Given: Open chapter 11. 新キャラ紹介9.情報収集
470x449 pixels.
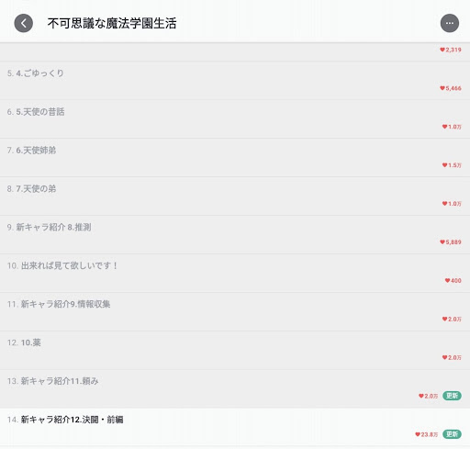Looking at the screenshot, I should pyautogui.click(x=235, y=312).
